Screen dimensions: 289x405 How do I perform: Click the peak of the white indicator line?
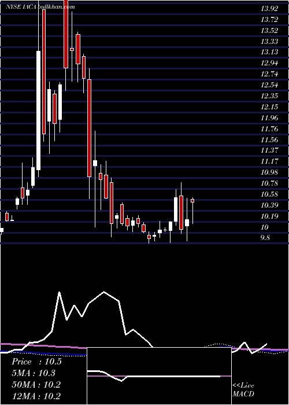pyautogui.click(x=104, y=292)
